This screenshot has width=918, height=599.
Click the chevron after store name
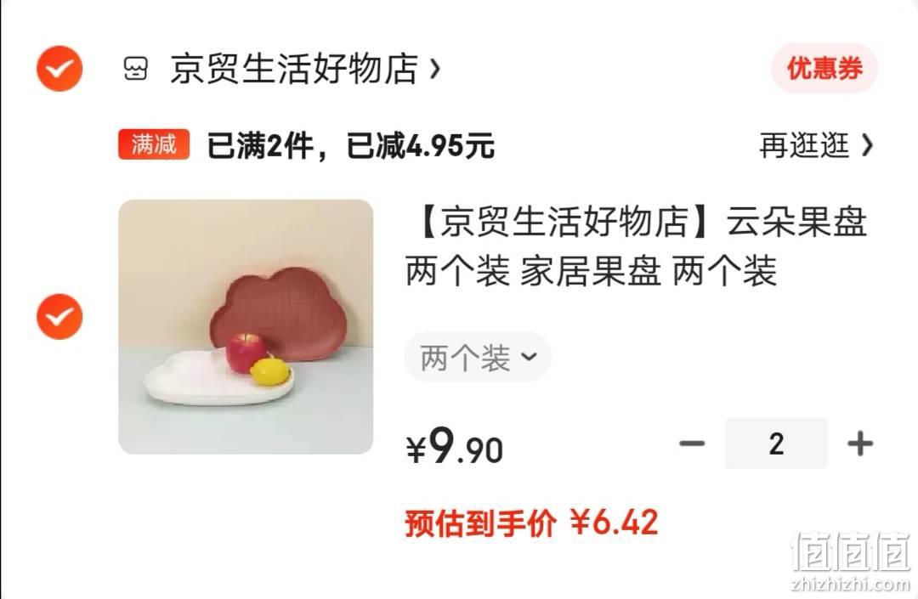[x=435, y=70]
